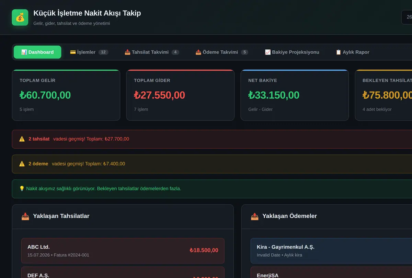
Task: Click the "Gelir - Gider" caption
Action: point(260,109)
